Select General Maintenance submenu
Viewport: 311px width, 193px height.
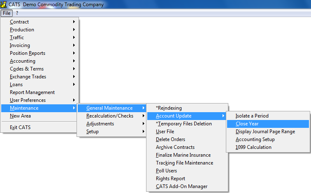(112, 108)
